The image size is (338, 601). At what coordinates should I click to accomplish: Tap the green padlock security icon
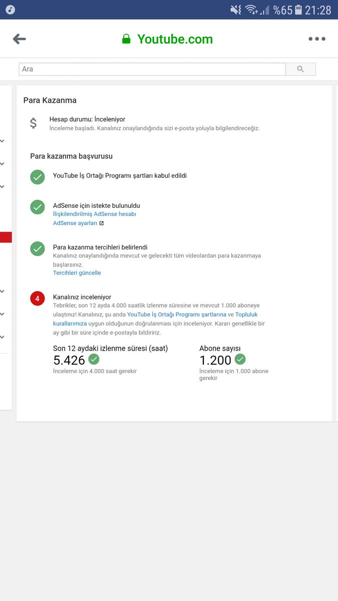tap(126, 39)
